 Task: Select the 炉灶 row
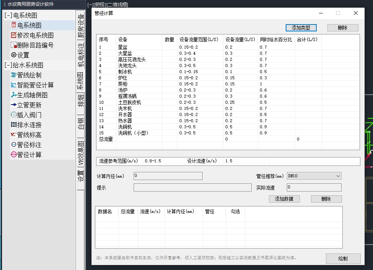click(227, 78)
